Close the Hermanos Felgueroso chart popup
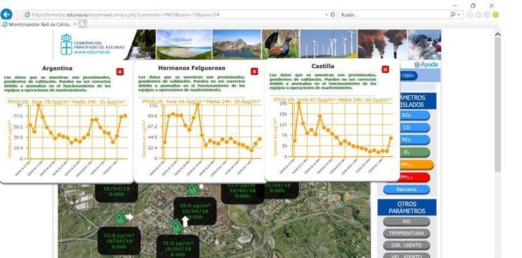 254,71
